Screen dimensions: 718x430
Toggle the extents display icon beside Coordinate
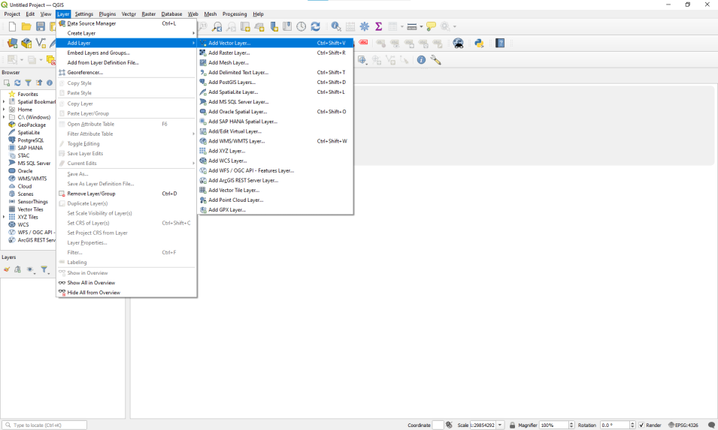click(x=449, y=425)
